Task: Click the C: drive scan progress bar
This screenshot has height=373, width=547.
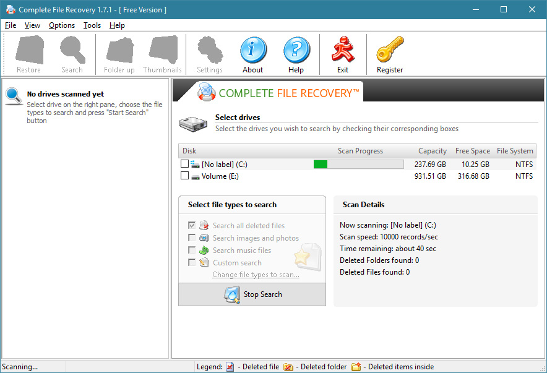Action: pyautogui.click(x=358, y=164)
